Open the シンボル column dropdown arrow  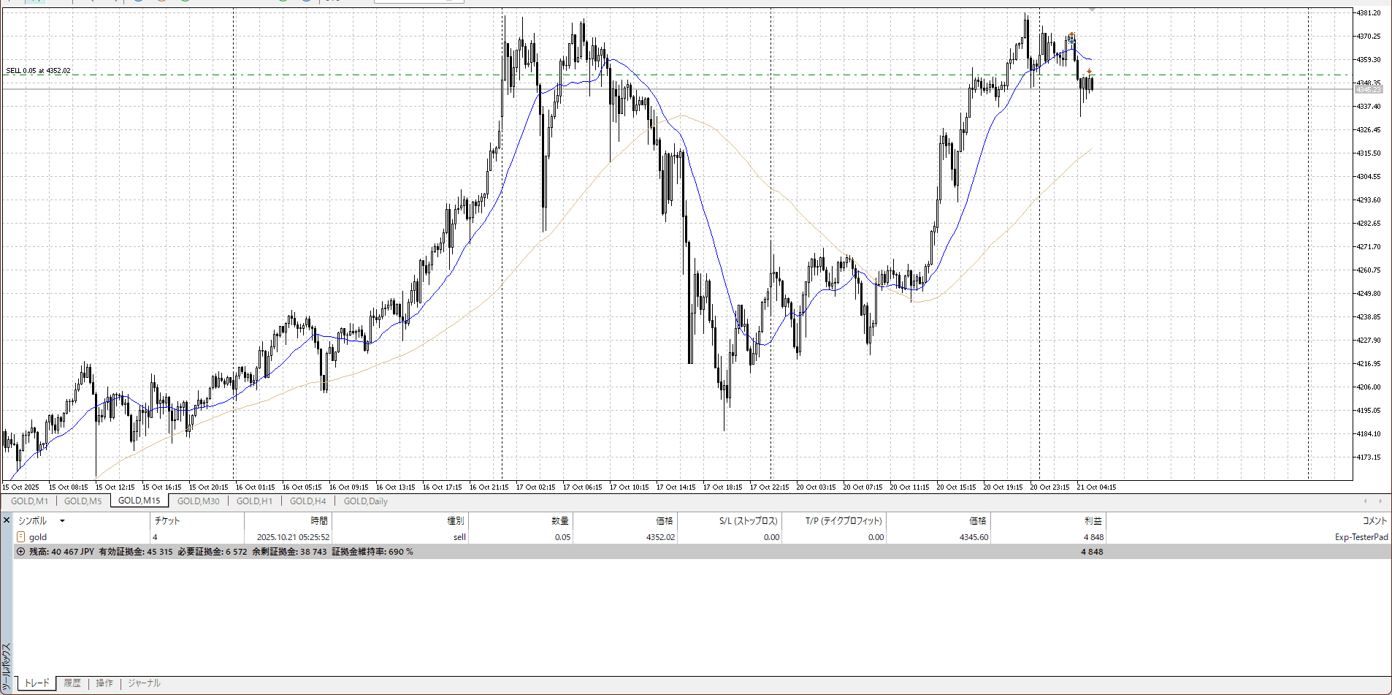pos(62,521)
